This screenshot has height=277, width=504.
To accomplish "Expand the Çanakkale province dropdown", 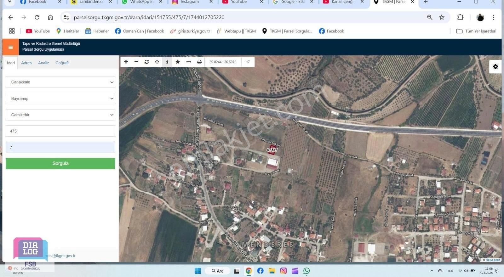I will tap(60, 82).
